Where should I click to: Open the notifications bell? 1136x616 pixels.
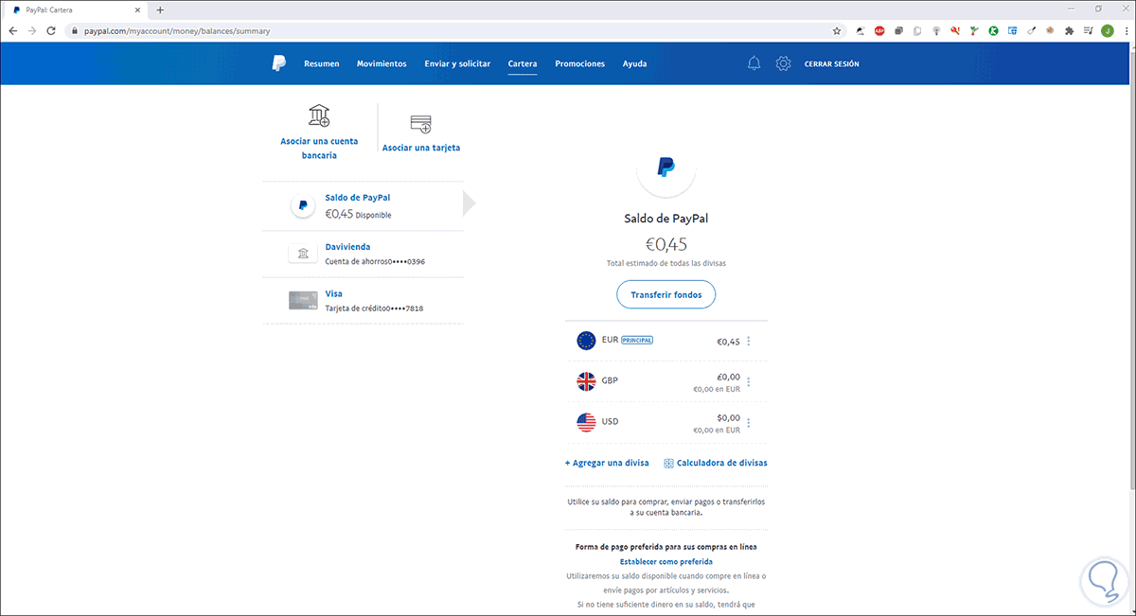coord(754,63)
